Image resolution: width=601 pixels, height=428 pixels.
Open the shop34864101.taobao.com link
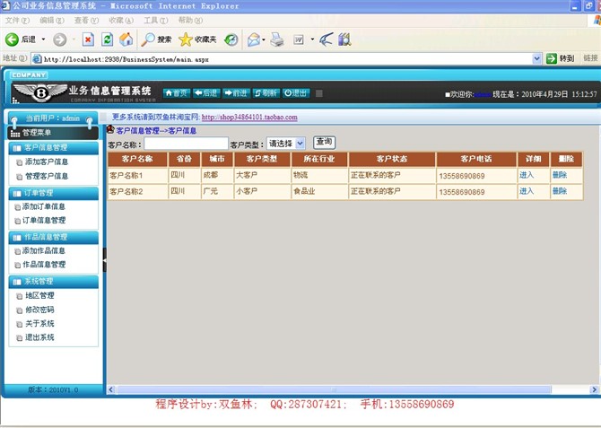point(249,117)
